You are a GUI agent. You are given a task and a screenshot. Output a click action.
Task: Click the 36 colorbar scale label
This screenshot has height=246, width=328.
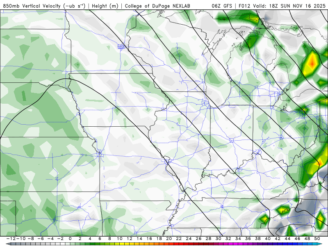248,239
